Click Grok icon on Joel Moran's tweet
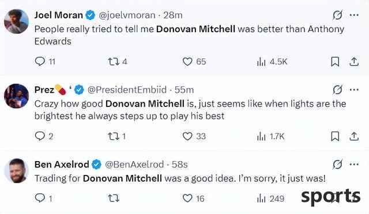369x214 pixels. pos(337,16)
